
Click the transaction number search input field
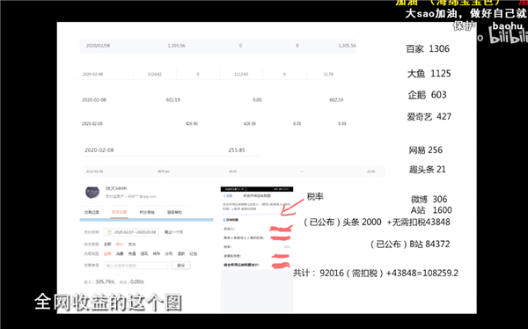136,266
